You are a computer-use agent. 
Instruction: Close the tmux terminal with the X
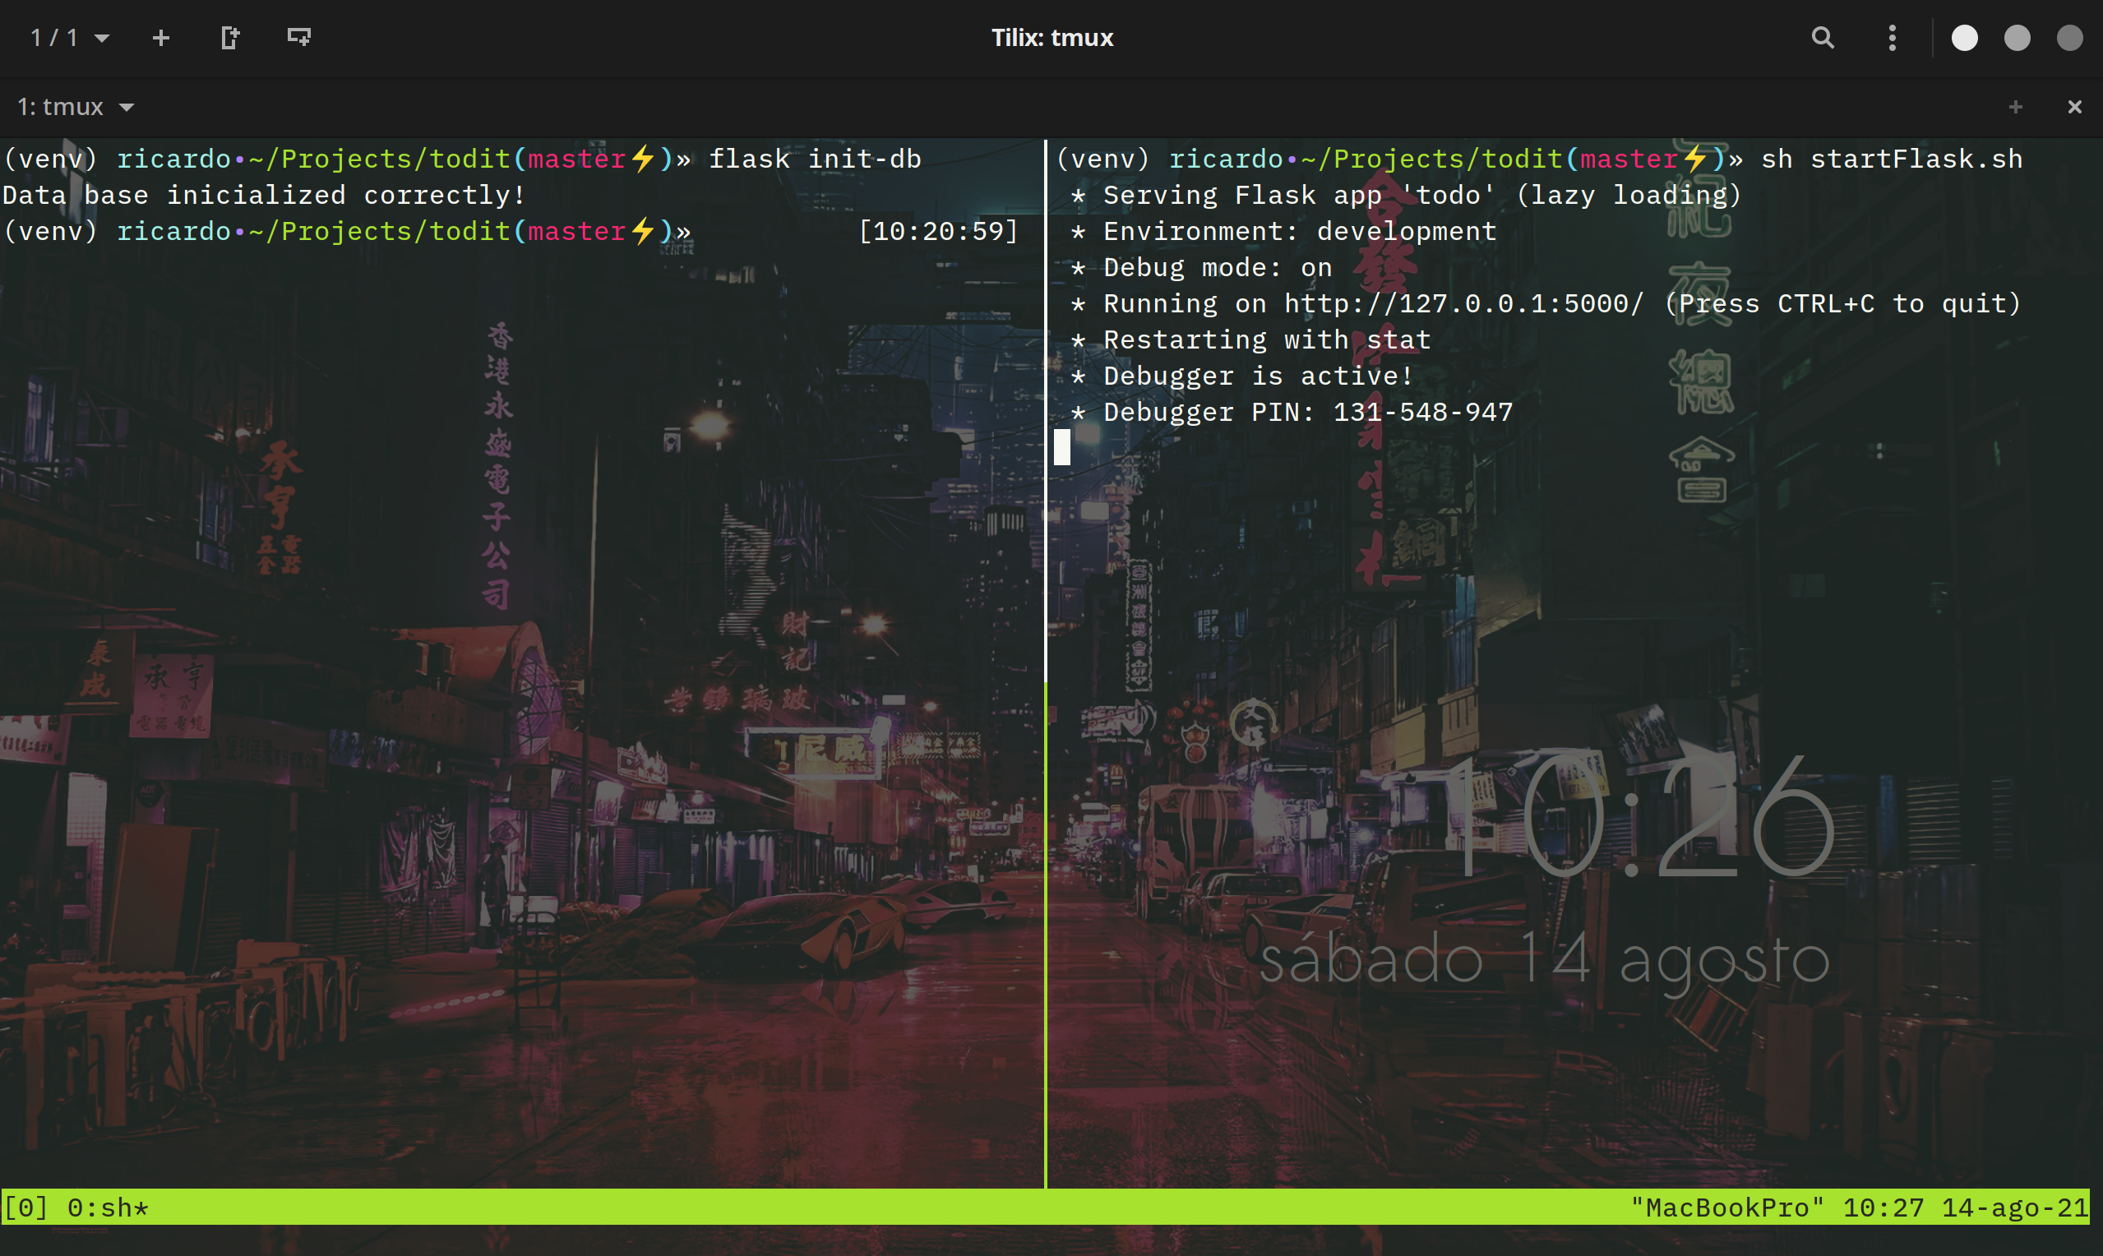(2074, 108)
